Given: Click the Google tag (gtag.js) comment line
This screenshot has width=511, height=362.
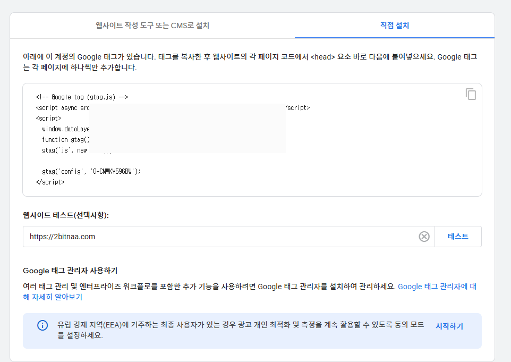Looking at the screenshot, I should [82, 97].
